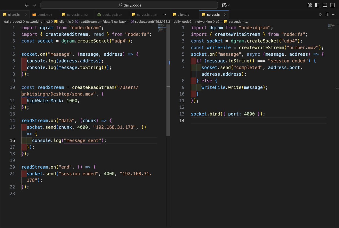Close the client.js tab in left group
Image resolution: width=339 pixels, height=228 pixels.
tap(26, 14)
